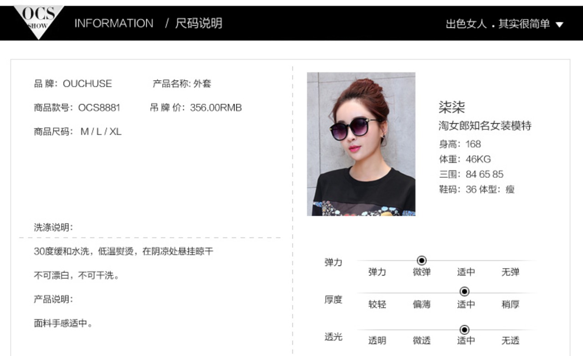Click the product code OCS8881
Image resolution: width=583 pixels, height=356 pixels.
click(x=99, y=108)
